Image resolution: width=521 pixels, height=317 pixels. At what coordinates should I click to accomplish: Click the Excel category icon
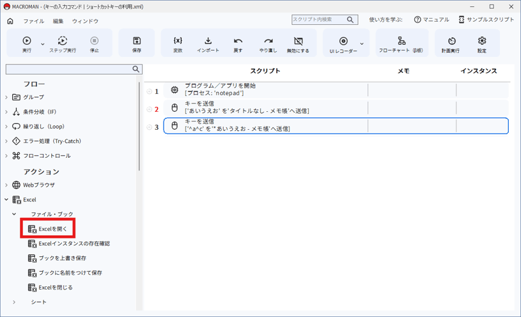[17, 199]
